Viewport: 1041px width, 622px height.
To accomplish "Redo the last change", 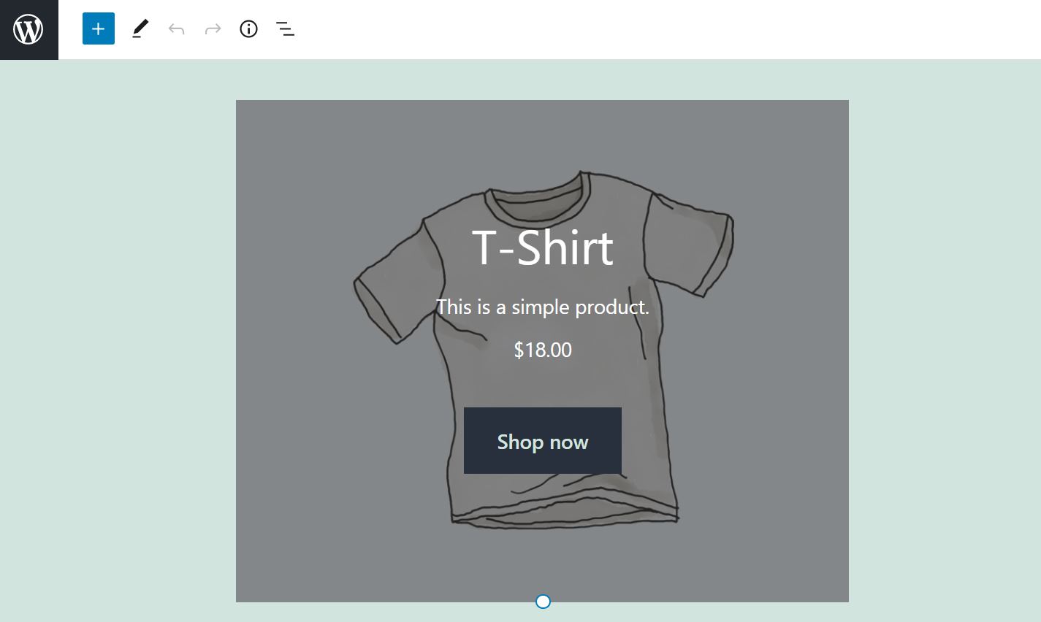I will click(212, 28).
